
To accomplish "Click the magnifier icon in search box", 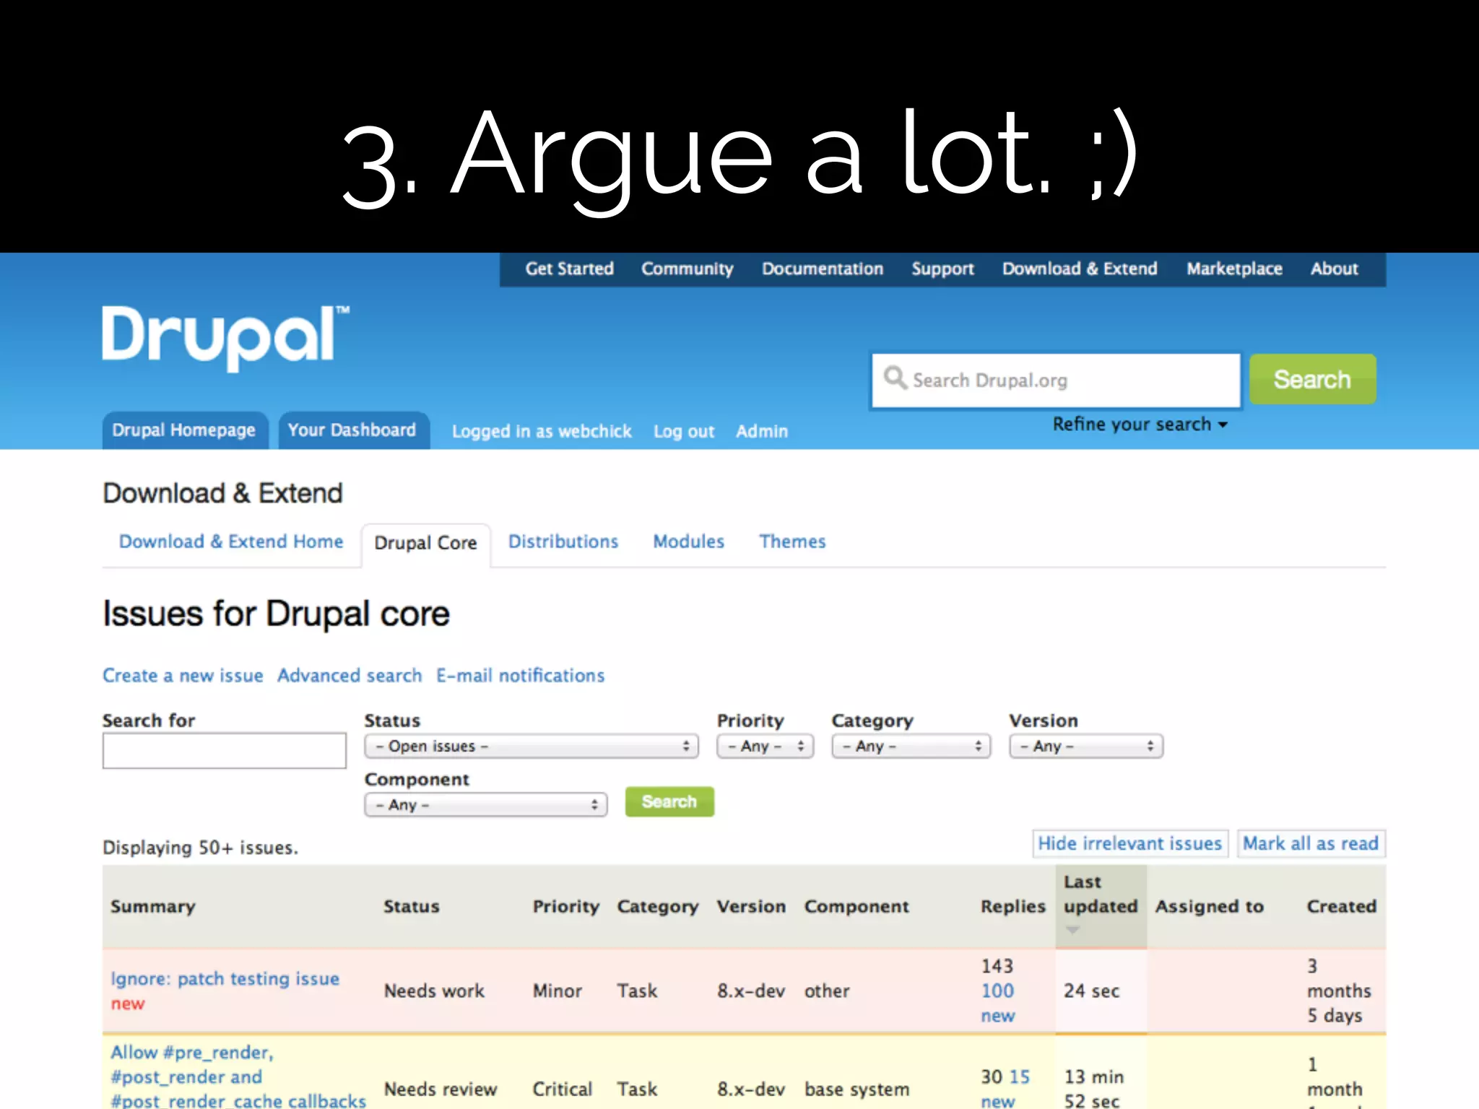I will pyautogui.click(x=895, y=378).
